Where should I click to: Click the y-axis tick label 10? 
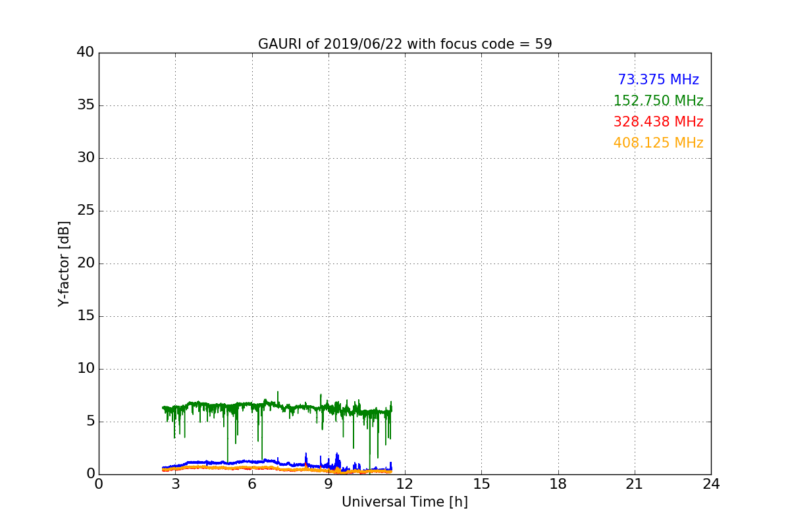coord(86,369)
